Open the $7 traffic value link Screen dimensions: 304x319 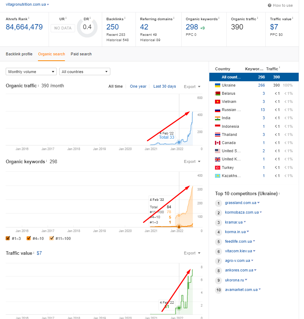274,27
